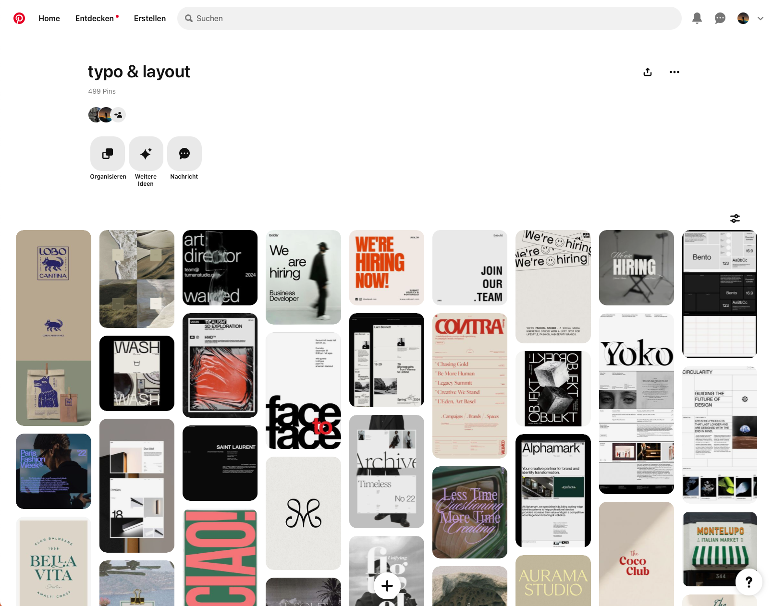Open the board collaborator avatars
773x606 pixels.
tap(101, 115)
